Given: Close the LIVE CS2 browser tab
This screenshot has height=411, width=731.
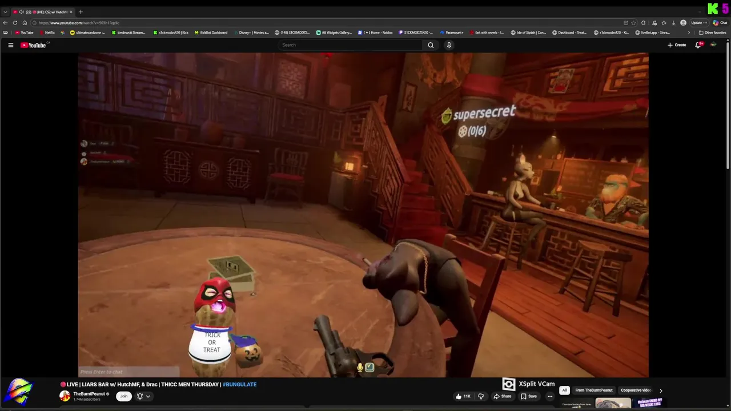Looking at the screenshot, I should pyautogui.click(x=71, y=12).
